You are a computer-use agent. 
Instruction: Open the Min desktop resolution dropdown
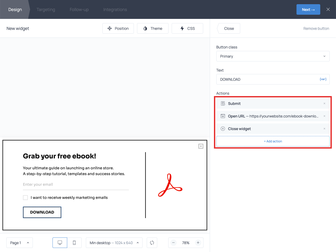[114, 243]
